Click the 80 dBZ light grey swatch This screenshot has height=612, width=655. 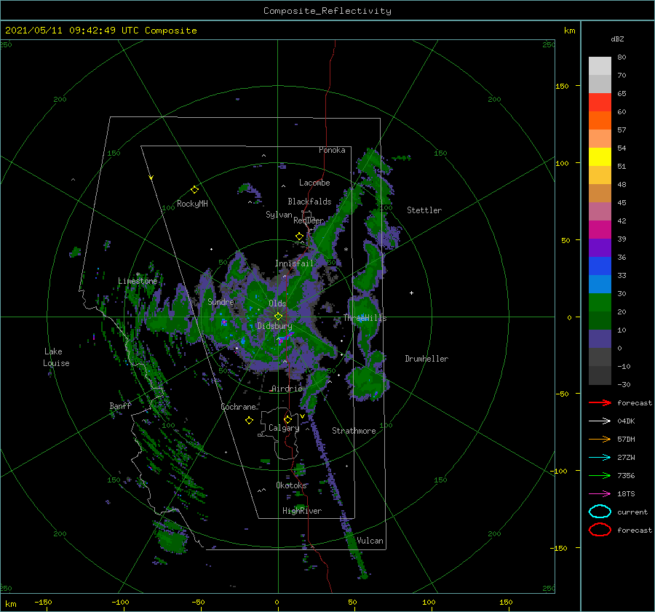point(600,65)
